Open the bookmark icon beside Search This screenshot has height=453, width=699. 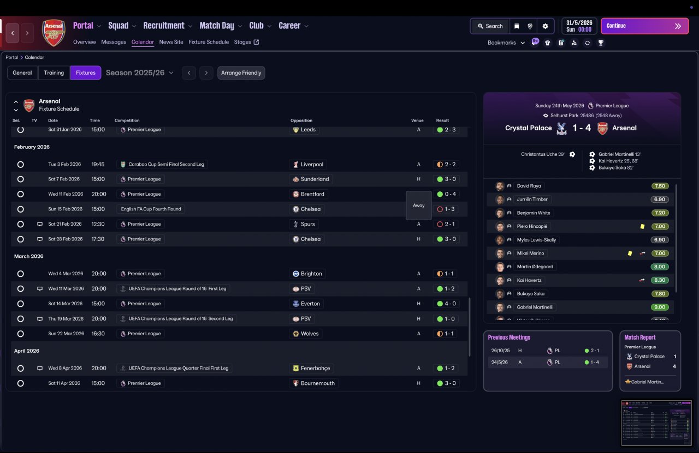[517, 26]
